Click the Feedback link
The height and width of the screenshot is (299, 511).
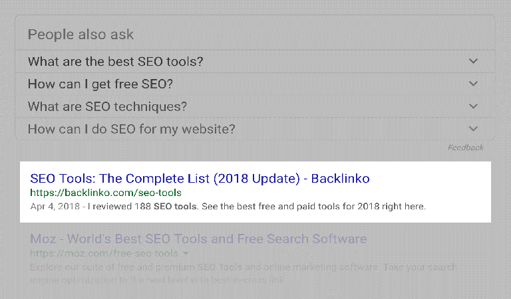[465, 148]
